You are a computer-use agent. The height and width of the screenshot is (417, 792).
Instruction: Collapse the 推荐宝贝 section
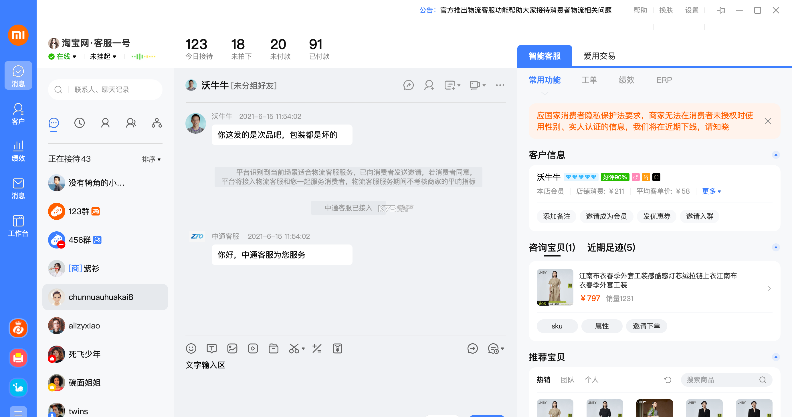pos(776,357)
